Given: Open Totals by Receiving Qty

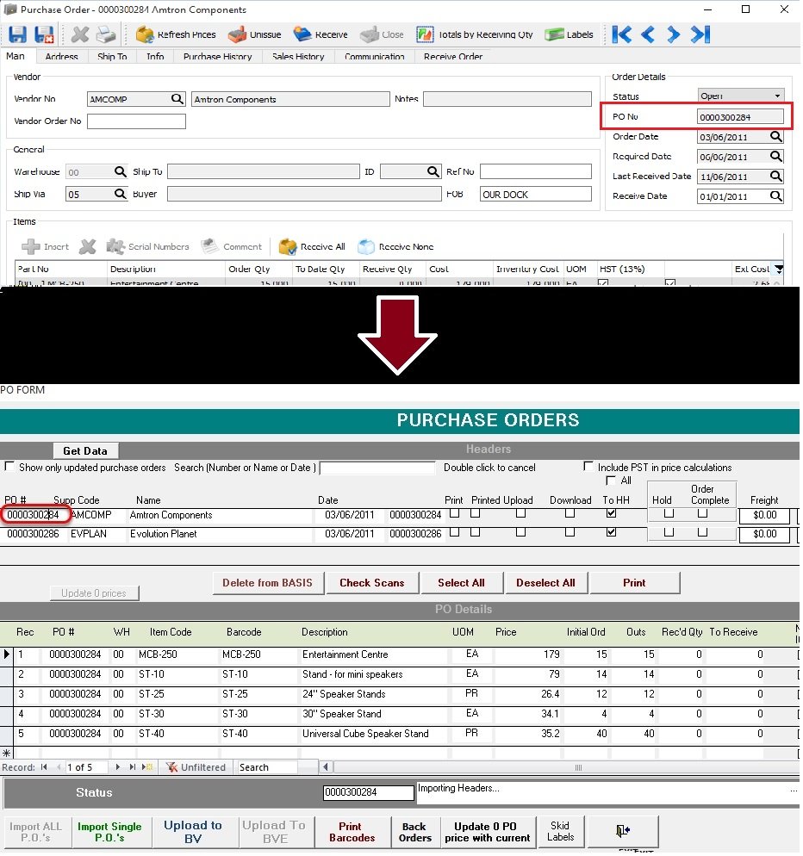Looking at the screenshot, I should [x=475, y=35].
